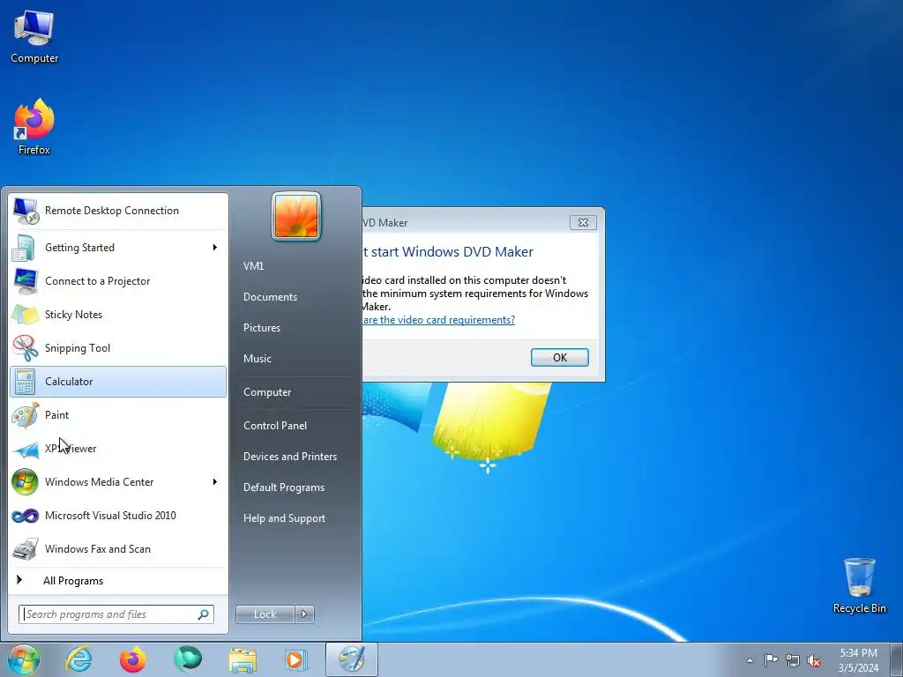Click the Getting Started icon
The height and width of the screenshot is (677, 903).
click(x=26, y=248)
